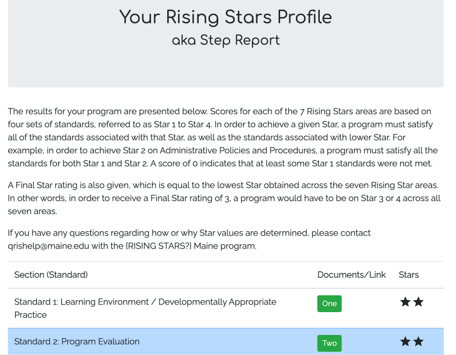
Task: Toggle selection of the Standard 2 row
Action: (x=163, y=342)
